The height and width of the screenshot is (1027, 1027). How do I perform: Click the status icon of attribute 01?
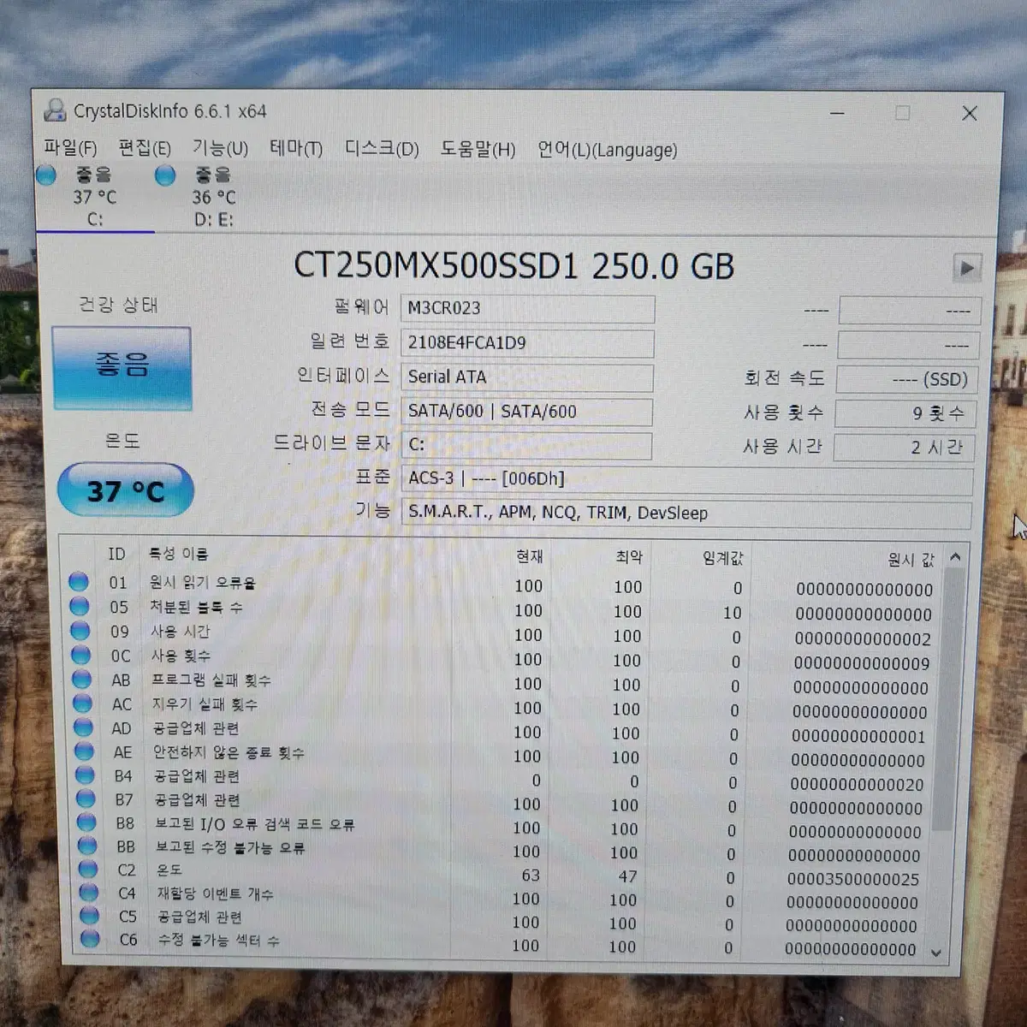[x=79, y=582]
